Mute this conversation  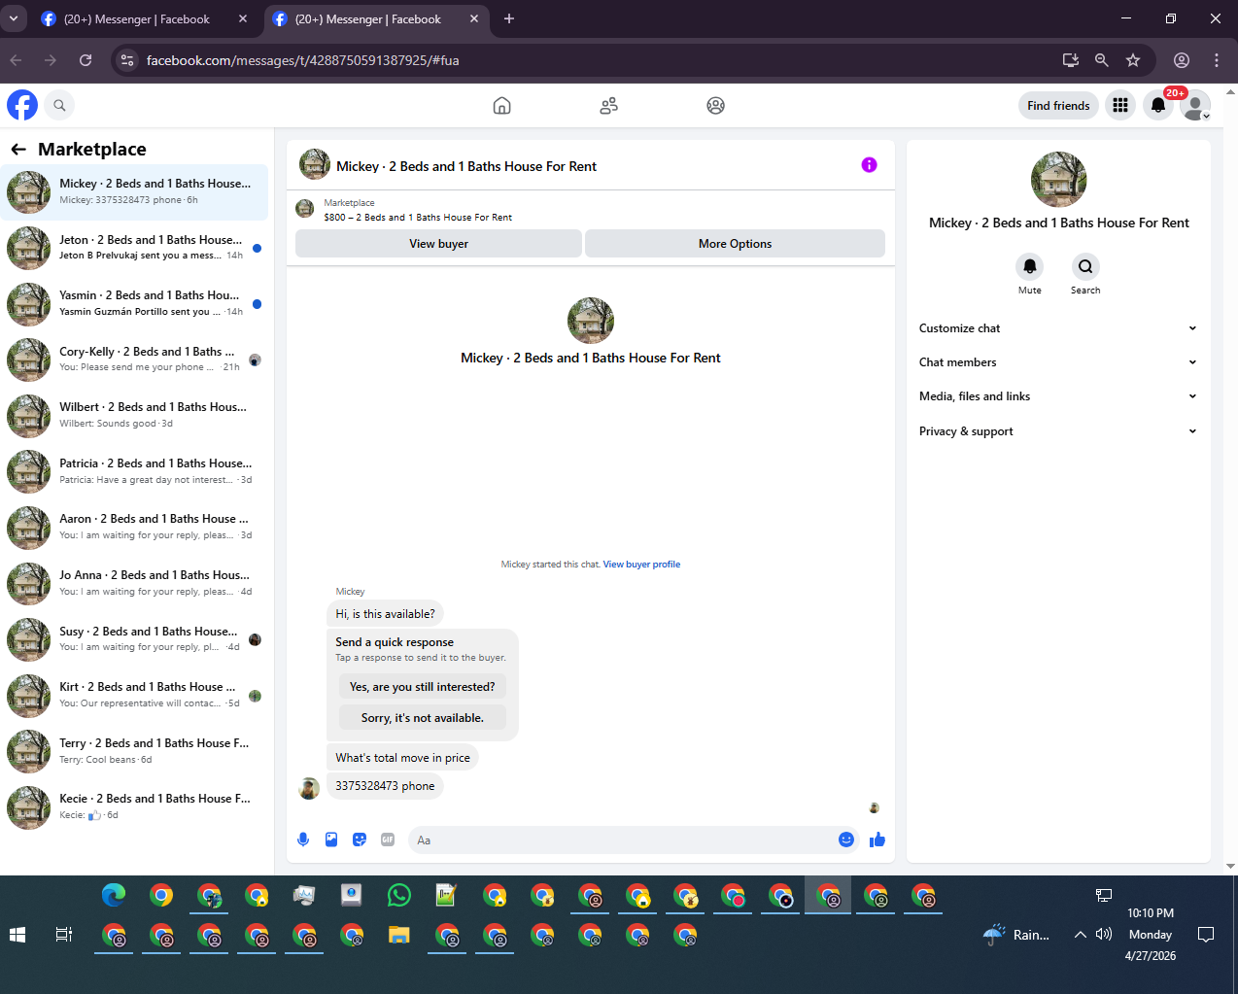[1030, 266]
